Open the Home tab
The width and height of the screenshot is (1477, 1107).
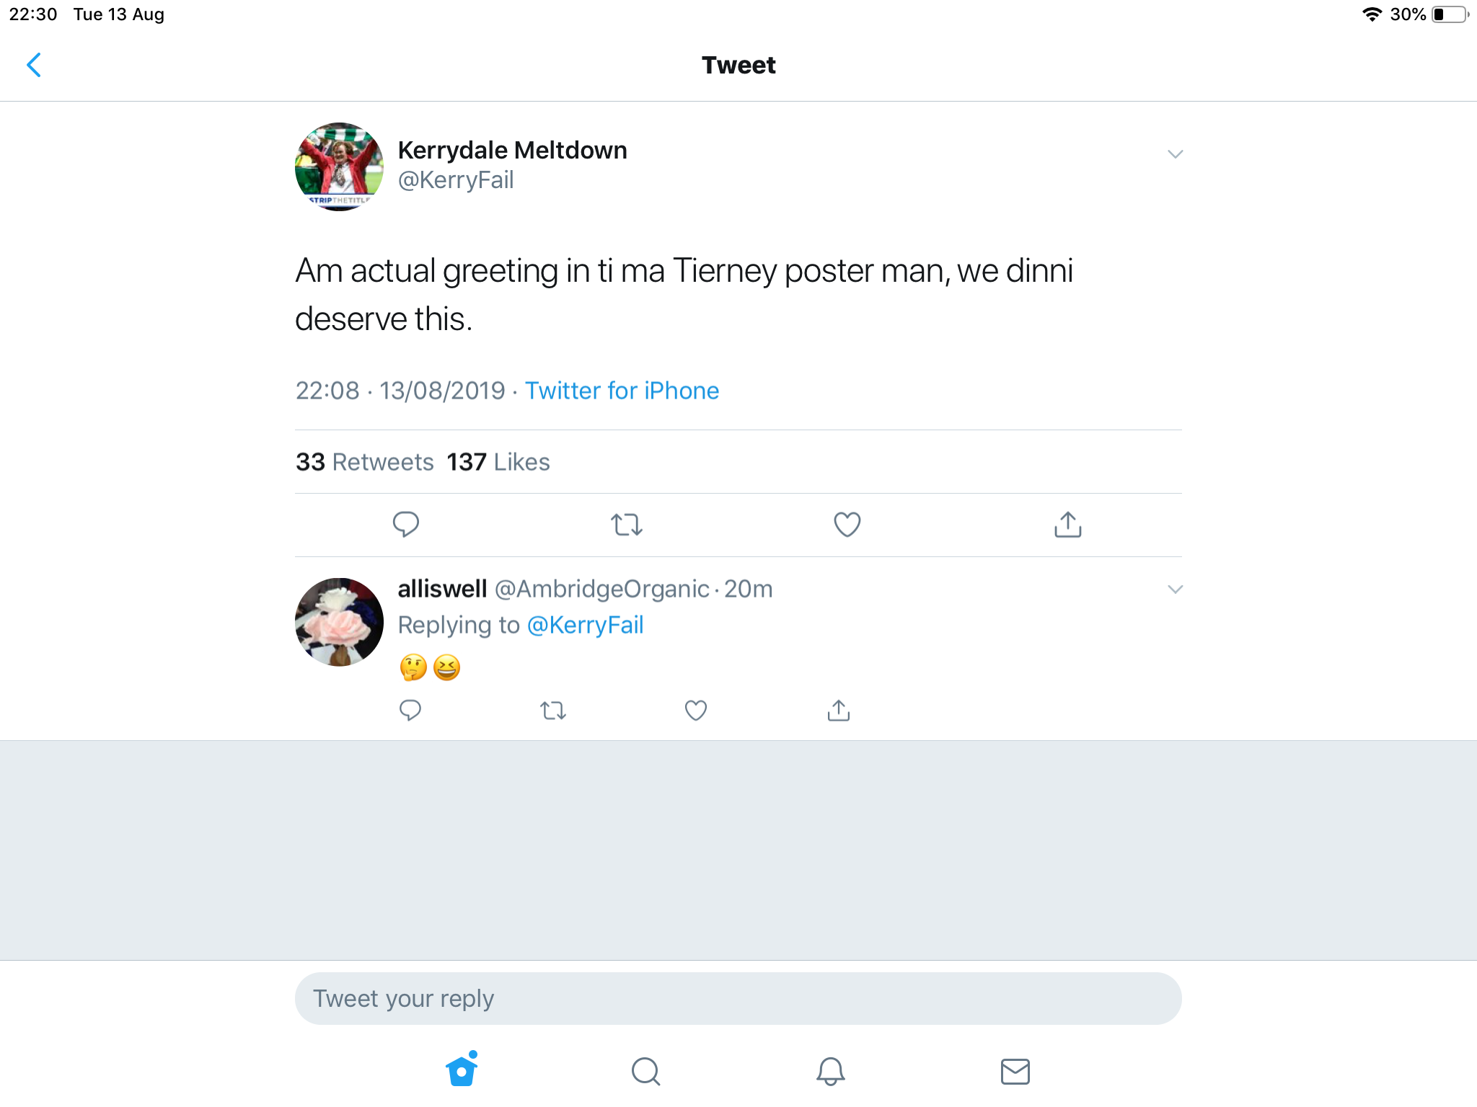click(462, 1070)
